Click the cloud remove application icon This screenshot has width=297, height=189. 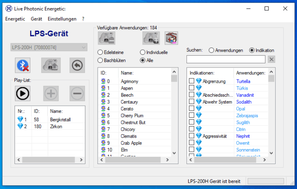coord(106,39)
